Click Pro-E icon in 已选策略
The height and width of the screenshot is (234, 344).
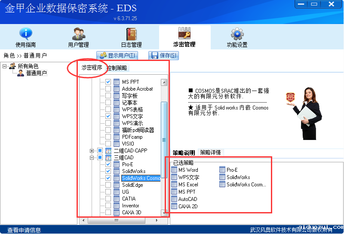(x=222, y=170)
